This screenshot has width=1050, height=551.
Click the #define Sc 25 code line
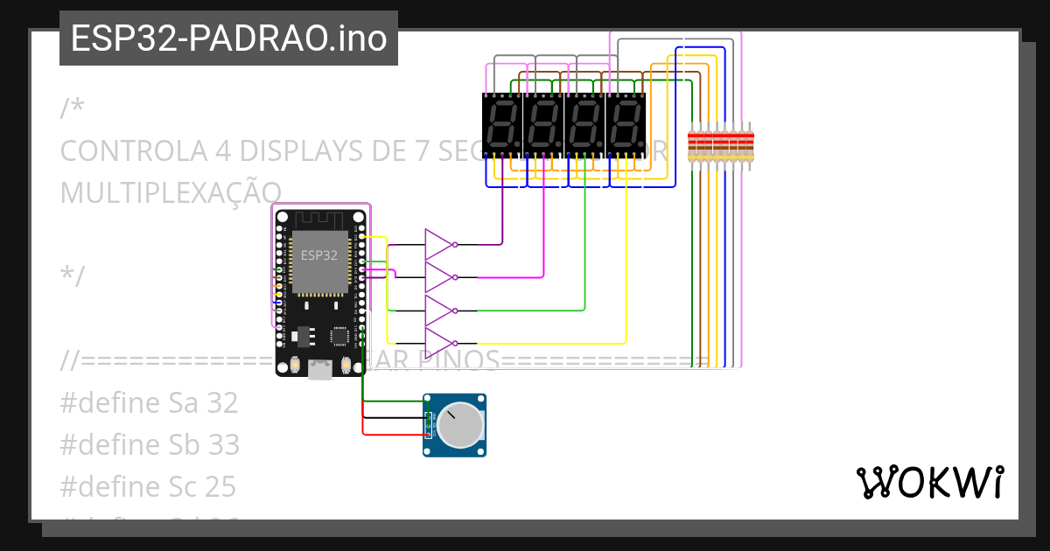pyautogui.click(x=147, y=487)
